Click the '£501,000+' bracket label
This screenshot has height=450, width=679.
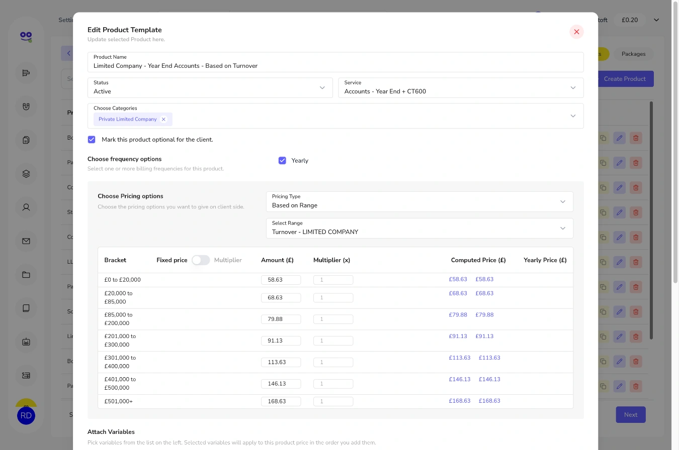pyautogui.click(x=119, y=402)
